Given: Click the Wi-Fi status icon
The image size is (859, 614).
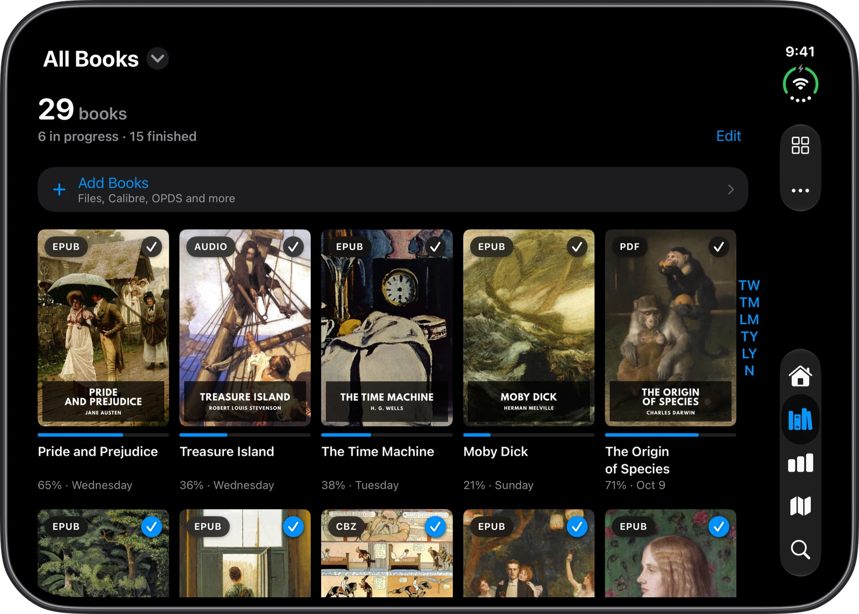Looking at the screenshot, I should click(800, 84).
